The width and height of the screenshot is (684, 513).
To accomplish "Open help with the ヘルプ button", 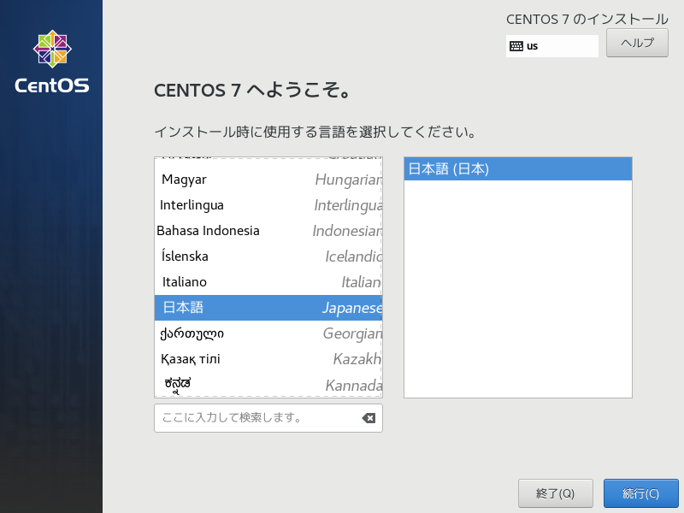I will tap(637, 43).
